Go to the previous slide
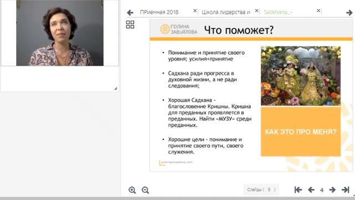The height and width of the screenshot is (200, 355). (311, 190)
